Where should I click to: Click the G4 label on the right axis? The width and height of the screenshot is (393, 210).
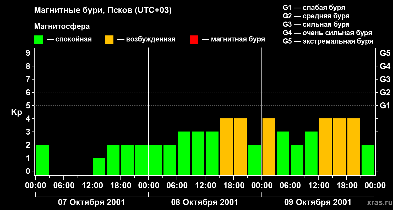click(385, 66)
